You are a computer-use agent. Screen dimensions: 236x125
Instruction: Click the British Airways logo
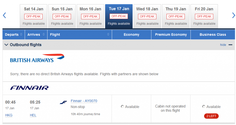[37, 58]
